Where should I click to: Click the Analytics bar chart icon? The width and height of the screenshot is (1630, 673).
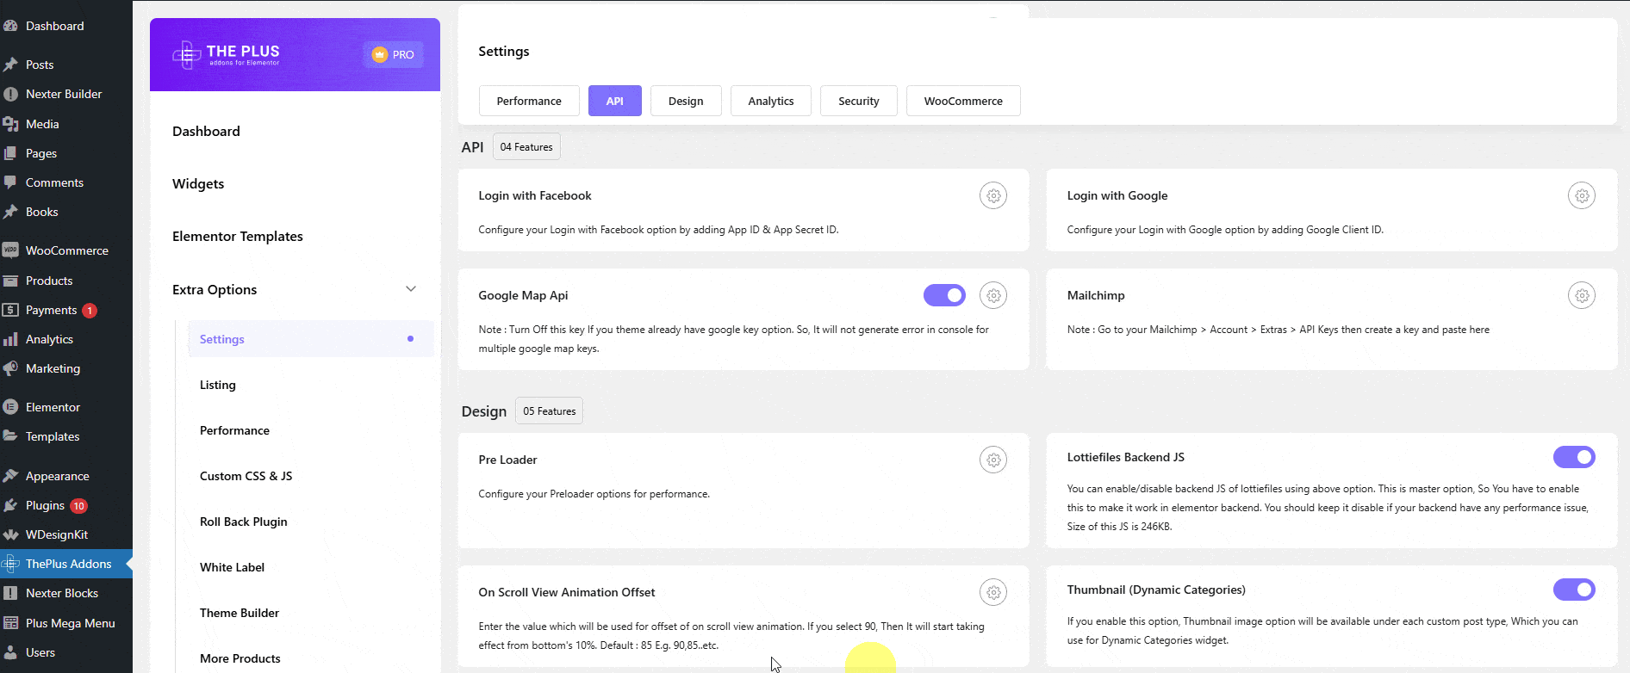click(x=10, y=339)
